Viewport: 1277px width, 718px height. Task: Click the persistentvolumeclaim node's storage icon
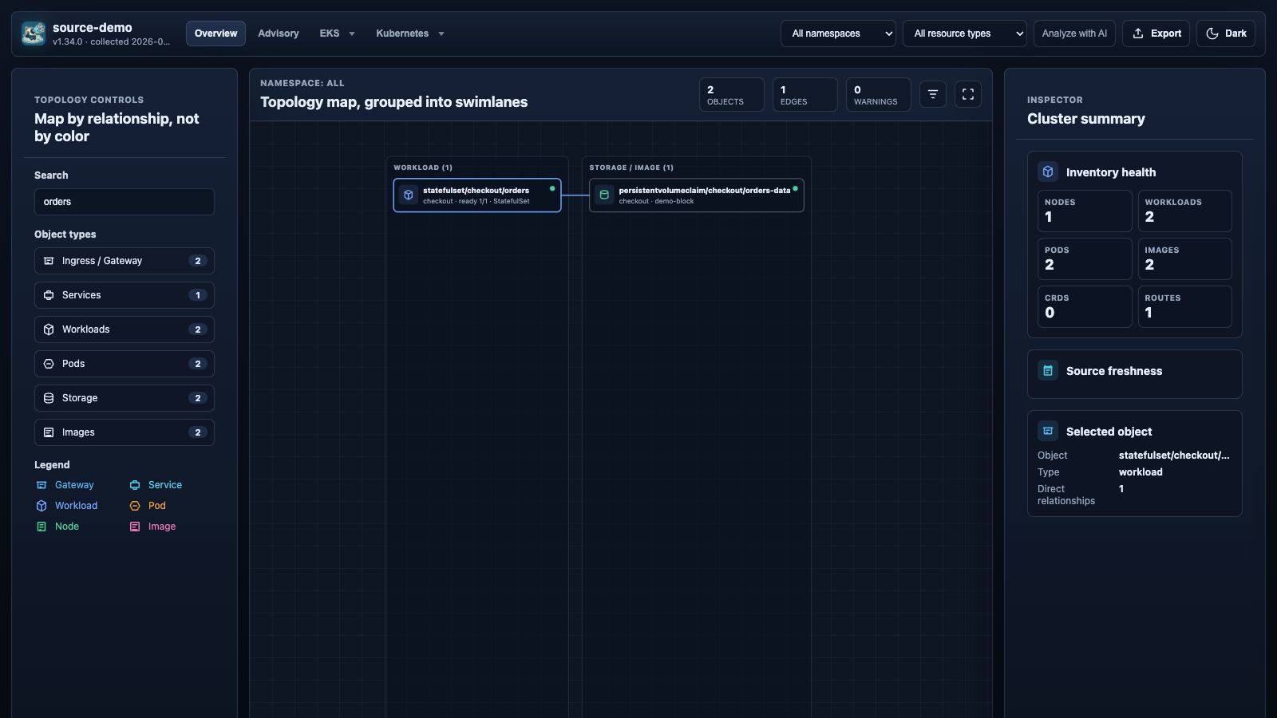pyautogui.click(x=604, y=195)
